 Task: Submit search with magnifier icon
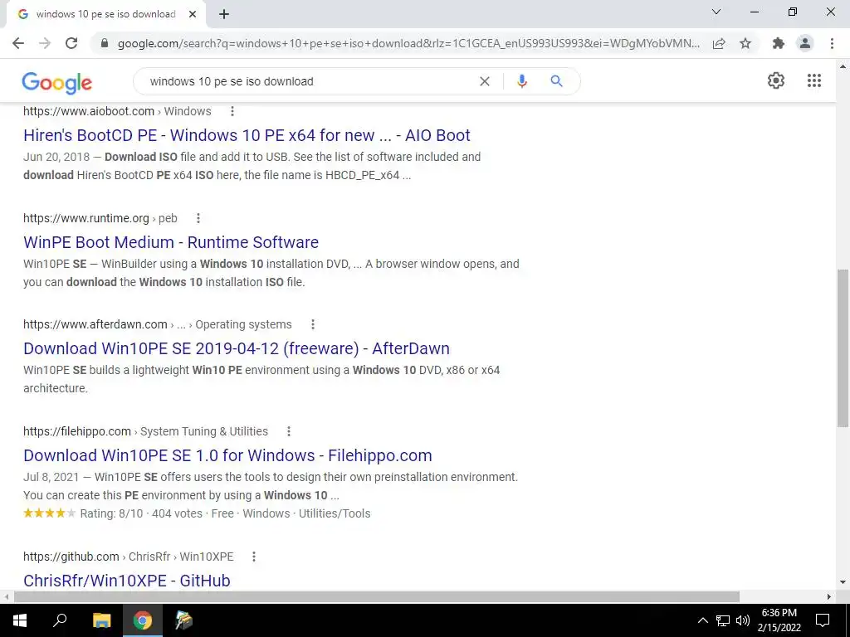(x=556, y=81)
